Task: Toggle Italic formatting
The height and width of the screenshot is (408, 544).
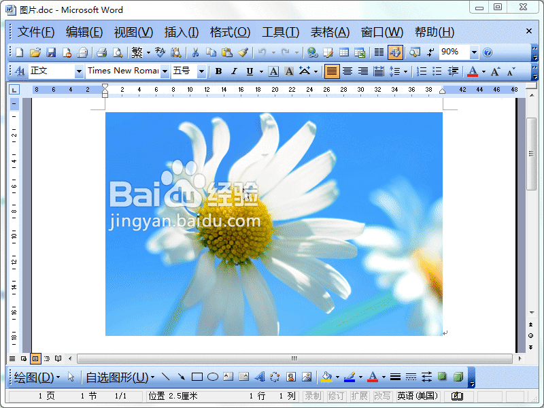Action: (x=234, y=71)
